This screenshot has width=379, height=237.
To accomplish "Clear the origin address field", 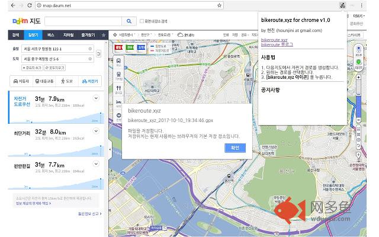I will pos(90,49).
